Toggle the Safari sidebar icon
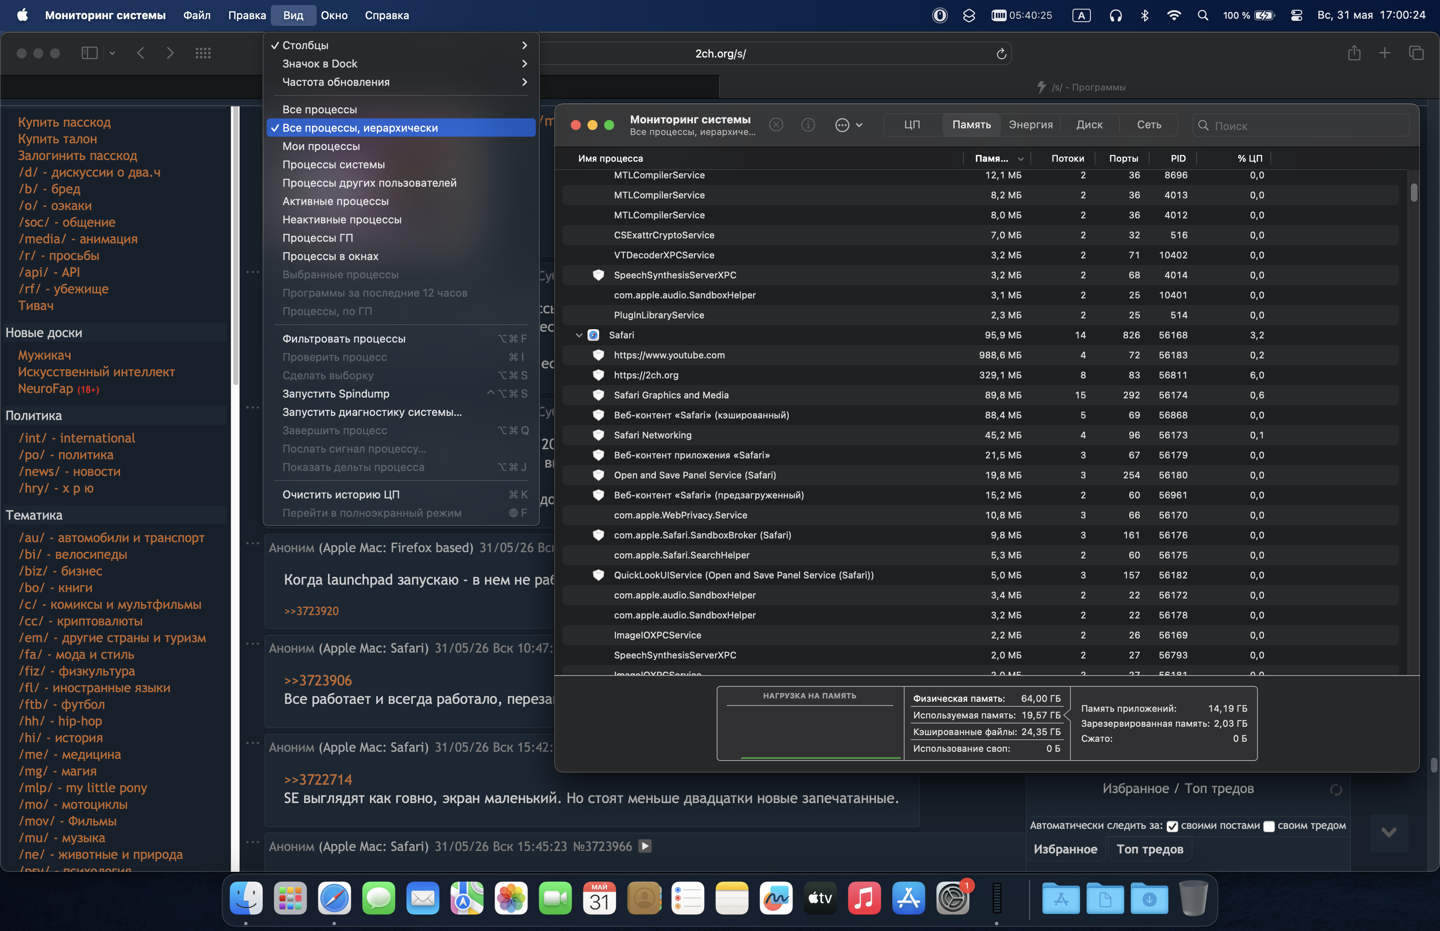This screenshot has height=931, width=1440. (x=90, y=53)
